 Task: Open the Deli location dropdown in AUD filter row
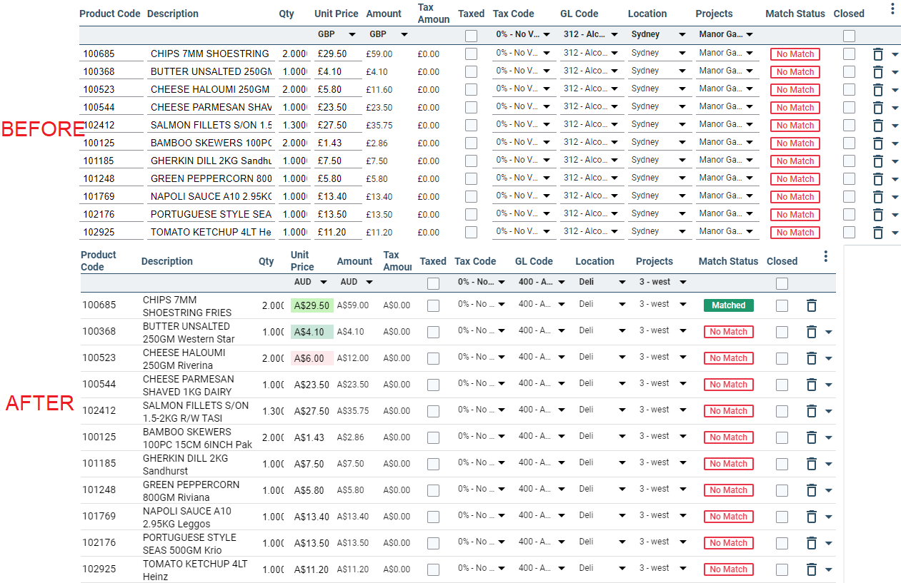pyautogui.click(x=602, y=282)
